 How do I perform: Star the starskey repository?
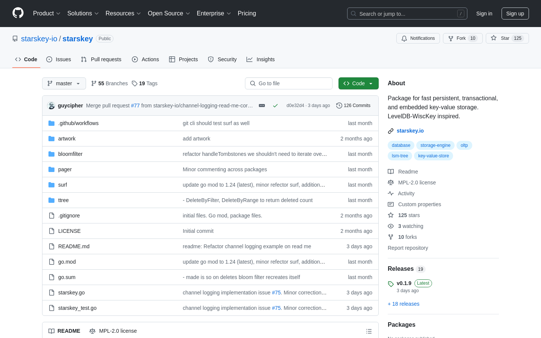(x=507, y=38)
